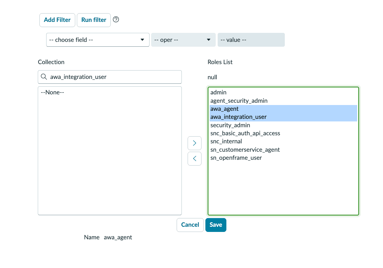Open the filter help question mark icon
The width and height of the screenshot is (383, 268).
(x=116, y=20)
